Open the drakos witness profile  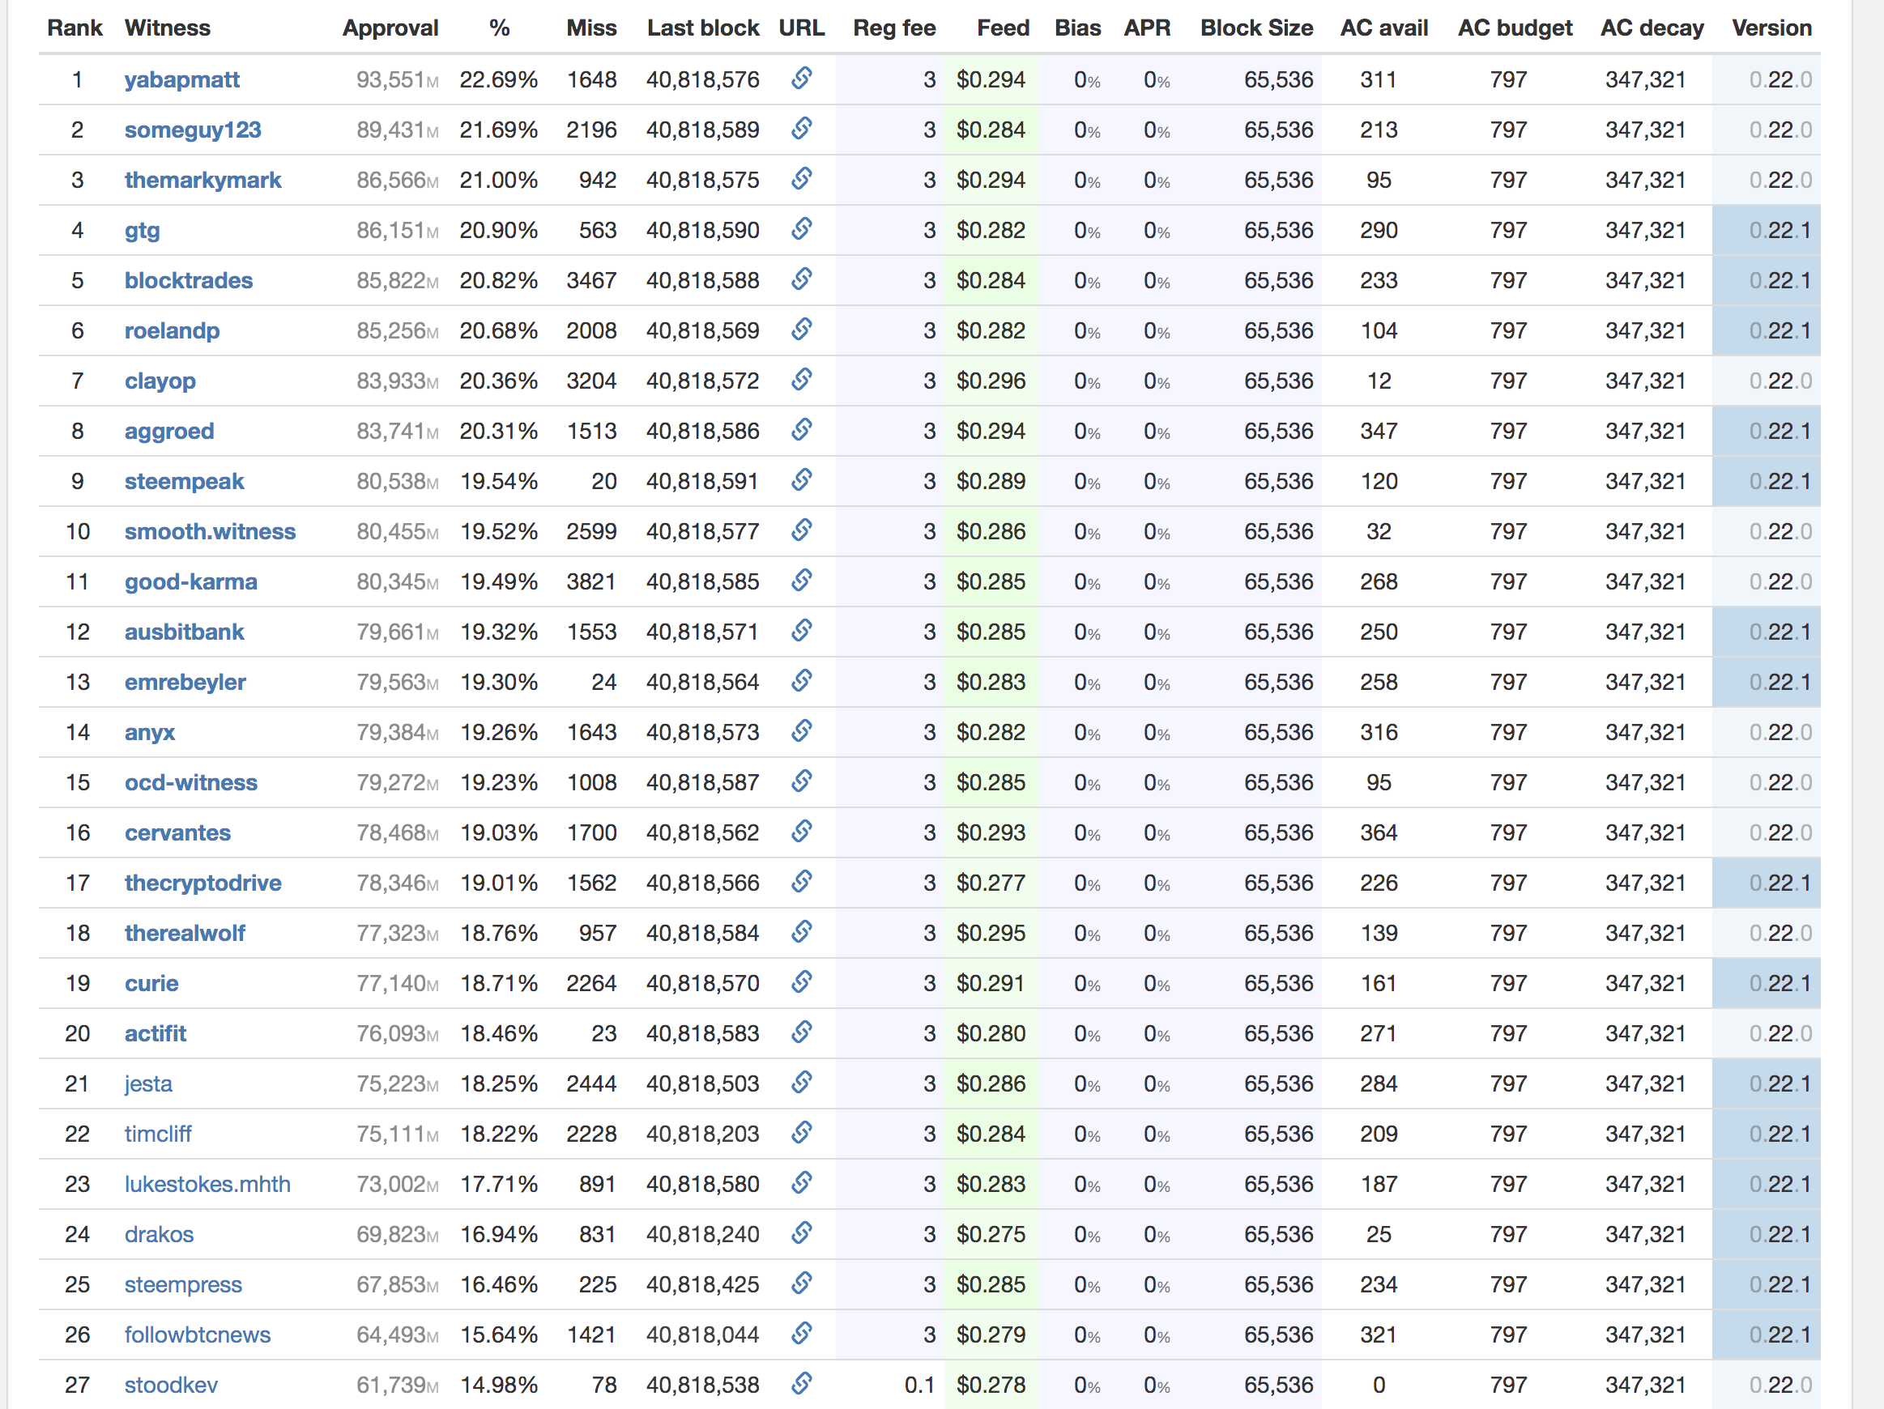(x=159, y=1236)
